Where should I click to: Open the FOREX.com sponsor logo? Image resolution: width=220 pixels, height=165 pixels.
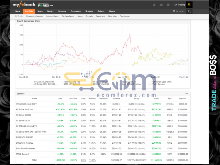pyautogui.click(x=45, y=5)
